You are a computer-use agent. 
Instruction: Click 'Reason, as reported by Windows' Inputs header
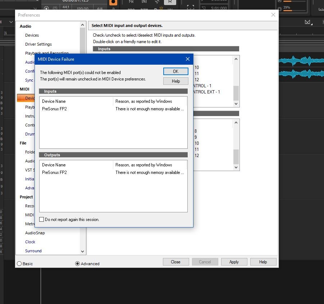(143, 101)
